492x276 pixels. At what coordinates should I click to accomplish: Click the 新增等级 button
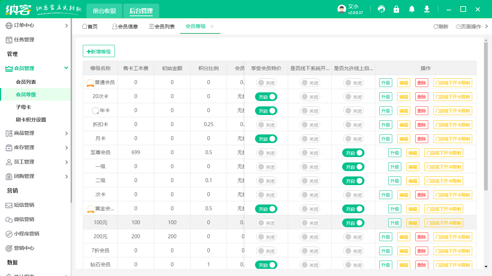pyautogui.click(x=99, y=51)
